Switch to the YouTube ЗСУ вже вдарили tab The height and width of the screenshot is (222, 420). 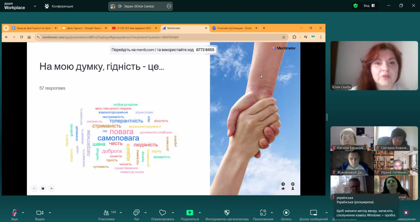click(134, 28)
